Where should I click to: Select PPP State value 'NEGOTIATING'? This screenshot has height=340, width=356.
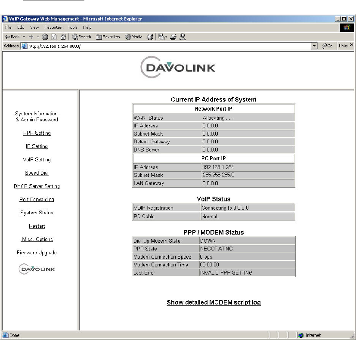(x=216, y=248)
